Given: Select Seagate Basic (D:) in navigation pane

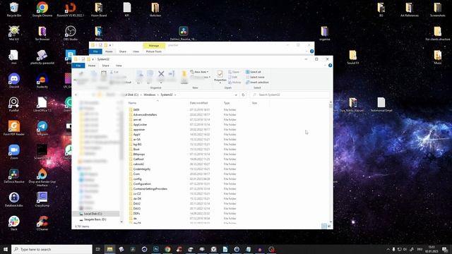Looking at the screenshot, I should [96, 219].
